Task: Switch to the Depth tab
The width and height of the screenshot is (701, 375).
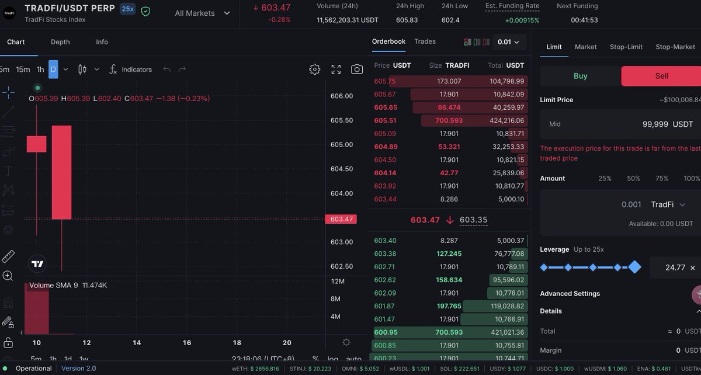Action: [x=60, y=42]
